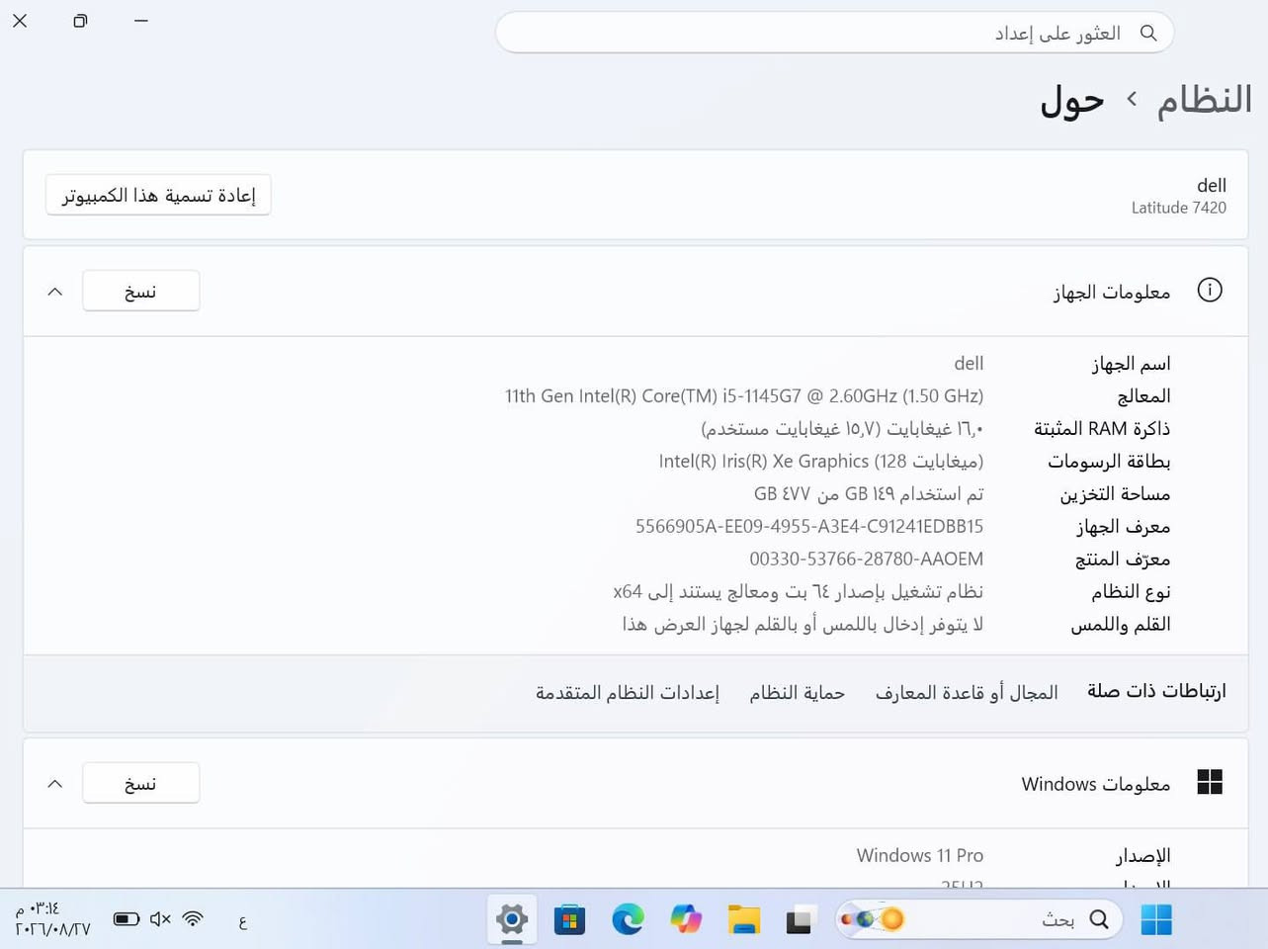Click the Wi-Fi icon in system tray
Screen dimensions: 1268x949
[193, 919]
